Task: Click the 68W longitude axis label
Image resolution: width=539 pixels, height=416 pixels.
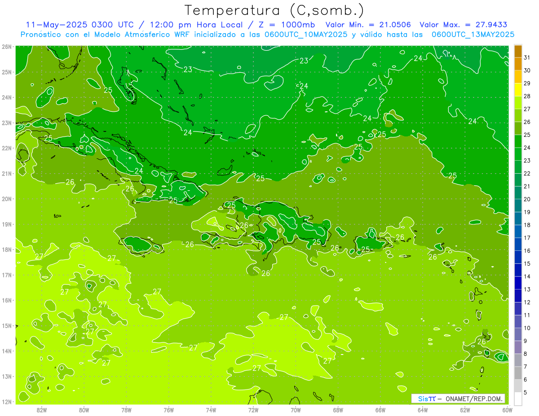Action: tap(338, 409)
